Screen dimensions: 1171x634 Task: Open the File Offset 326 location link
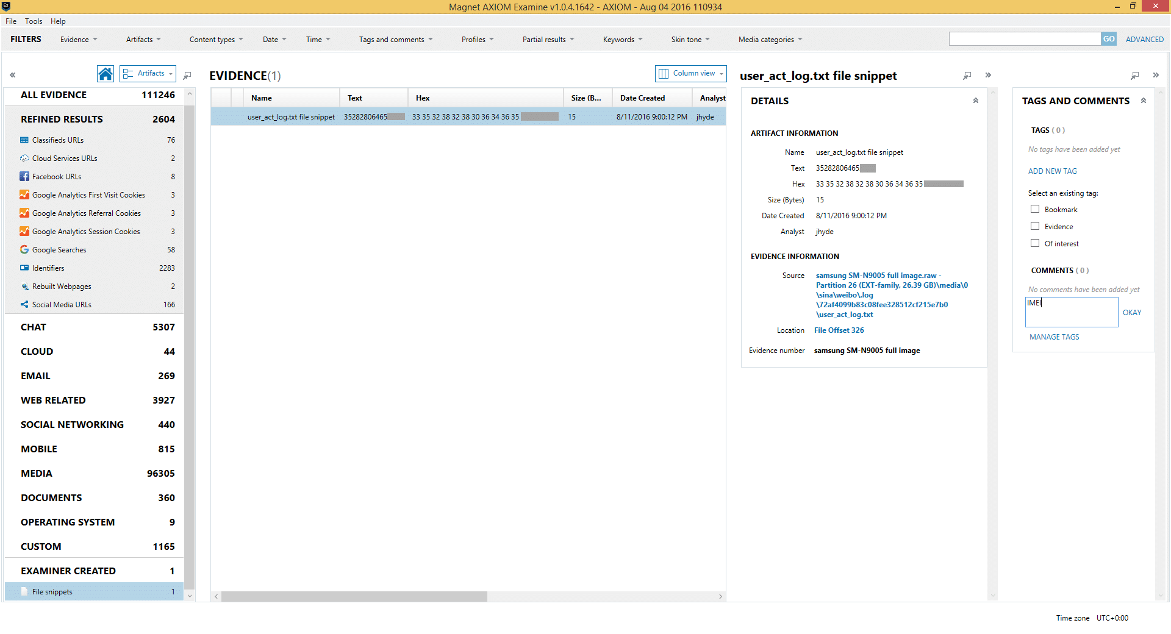(x=839, y=330)
